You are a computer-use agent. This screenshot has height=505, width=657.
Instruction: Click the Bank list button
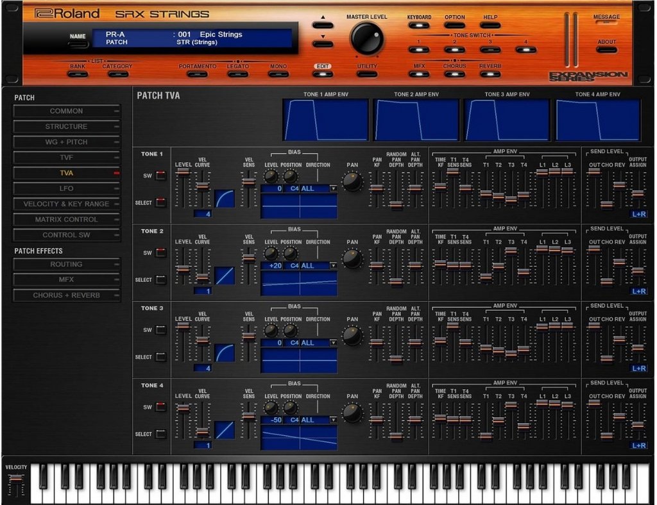[x=78, y=74]
